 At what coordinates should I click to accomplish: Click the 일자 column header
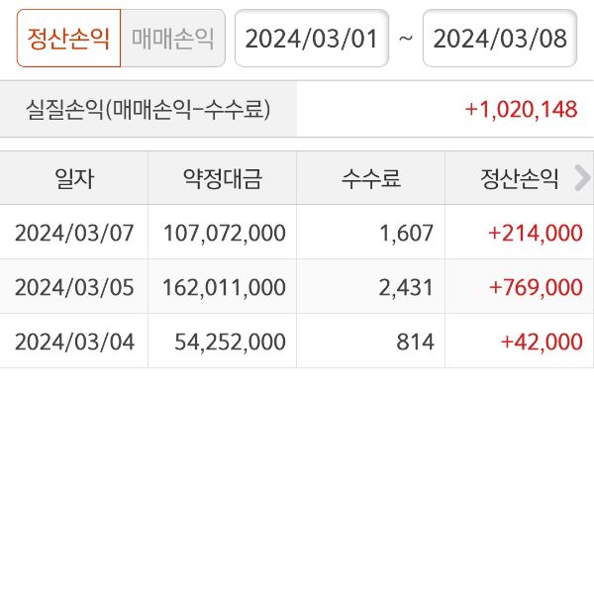(x=74, y=179)
